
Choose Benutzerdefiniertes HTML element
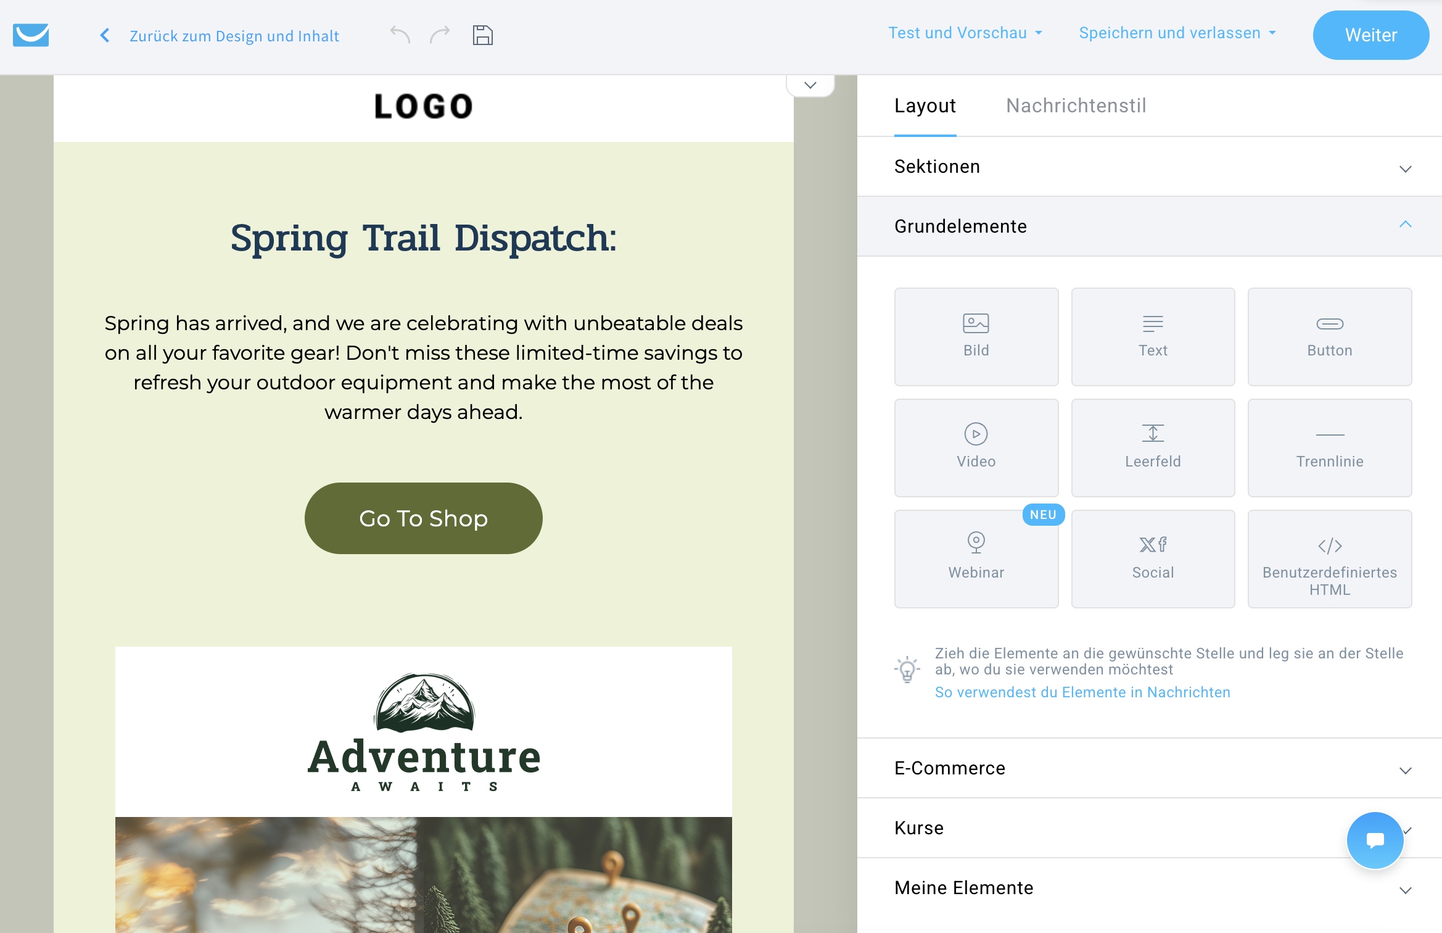[1329, 558]
